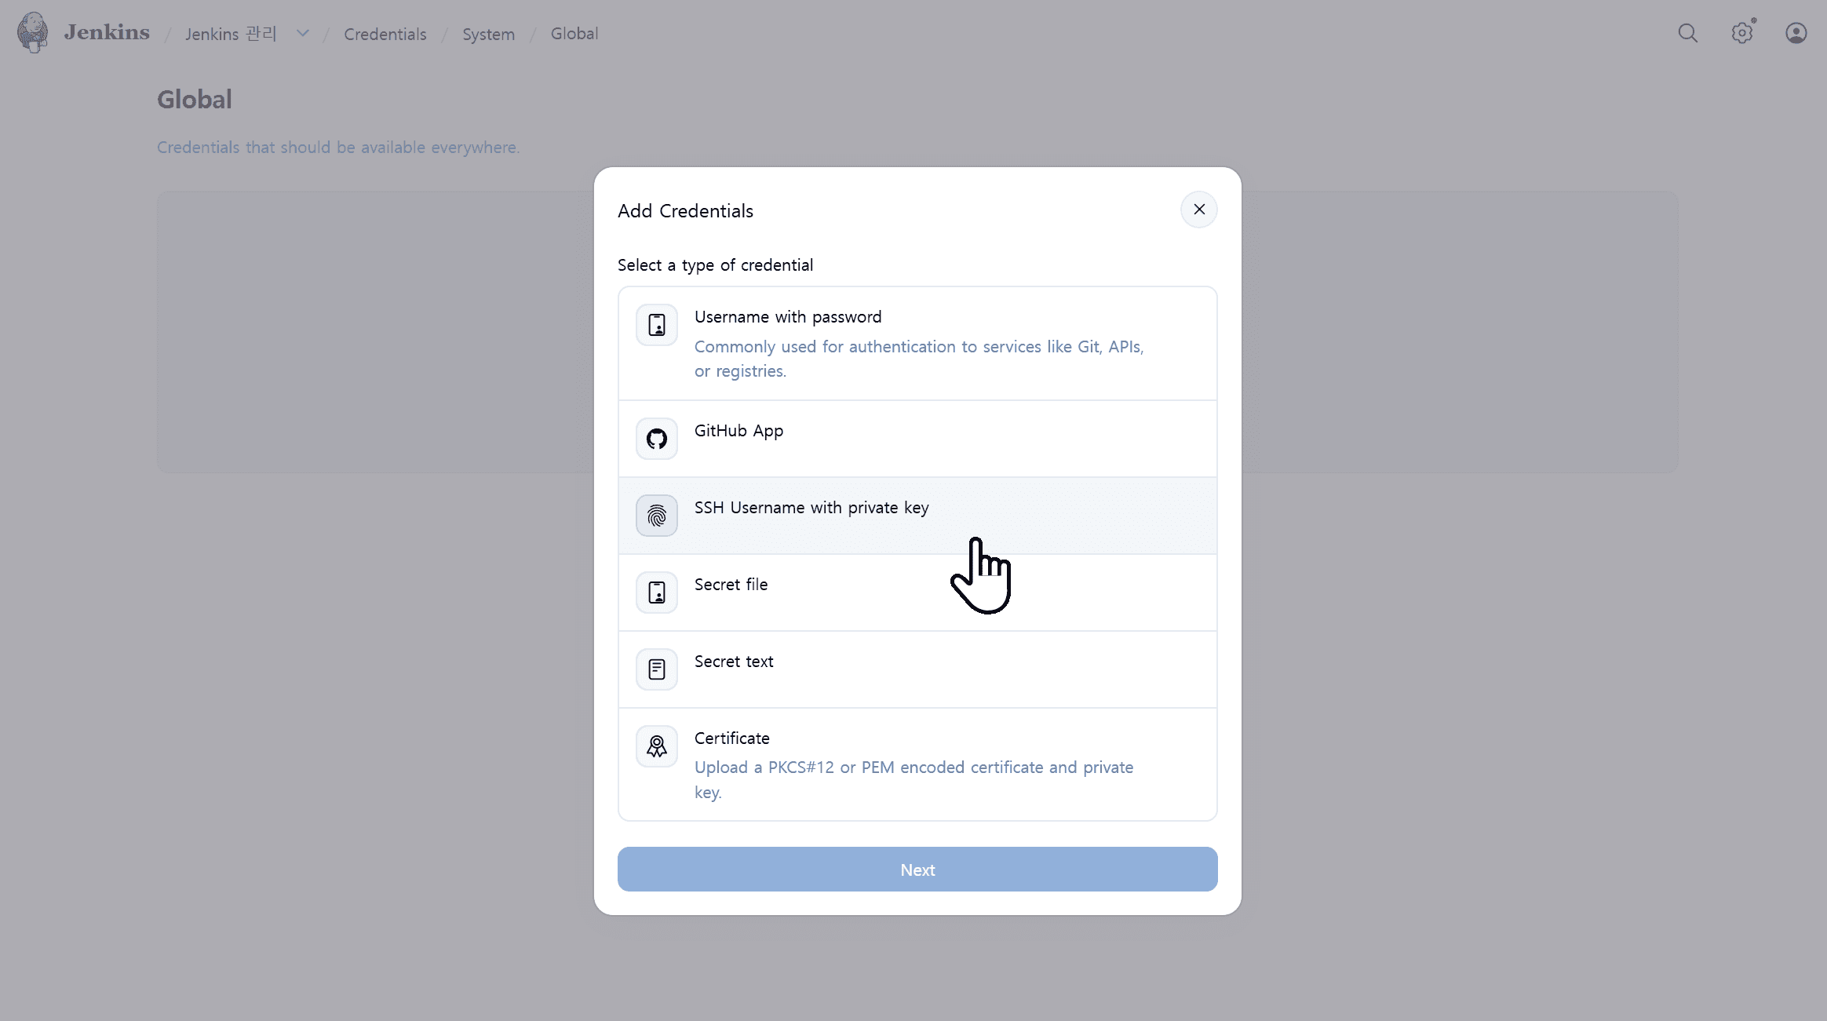Choose the Secret text credential type
This screenshot has height=1021, width=1827.
click(x=917, y=669)
